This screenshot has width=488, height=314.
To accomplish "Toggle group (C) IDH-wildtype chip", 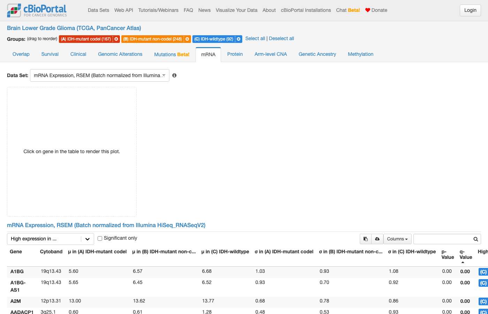I will (214, 39).
